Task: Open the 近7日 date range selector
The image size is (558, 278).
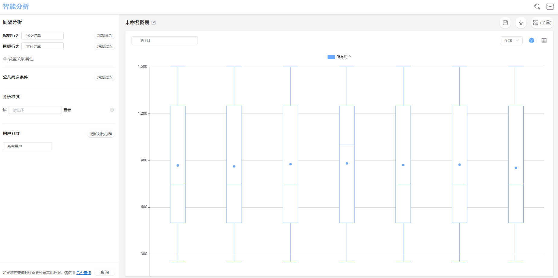Action: coord(165,40)
